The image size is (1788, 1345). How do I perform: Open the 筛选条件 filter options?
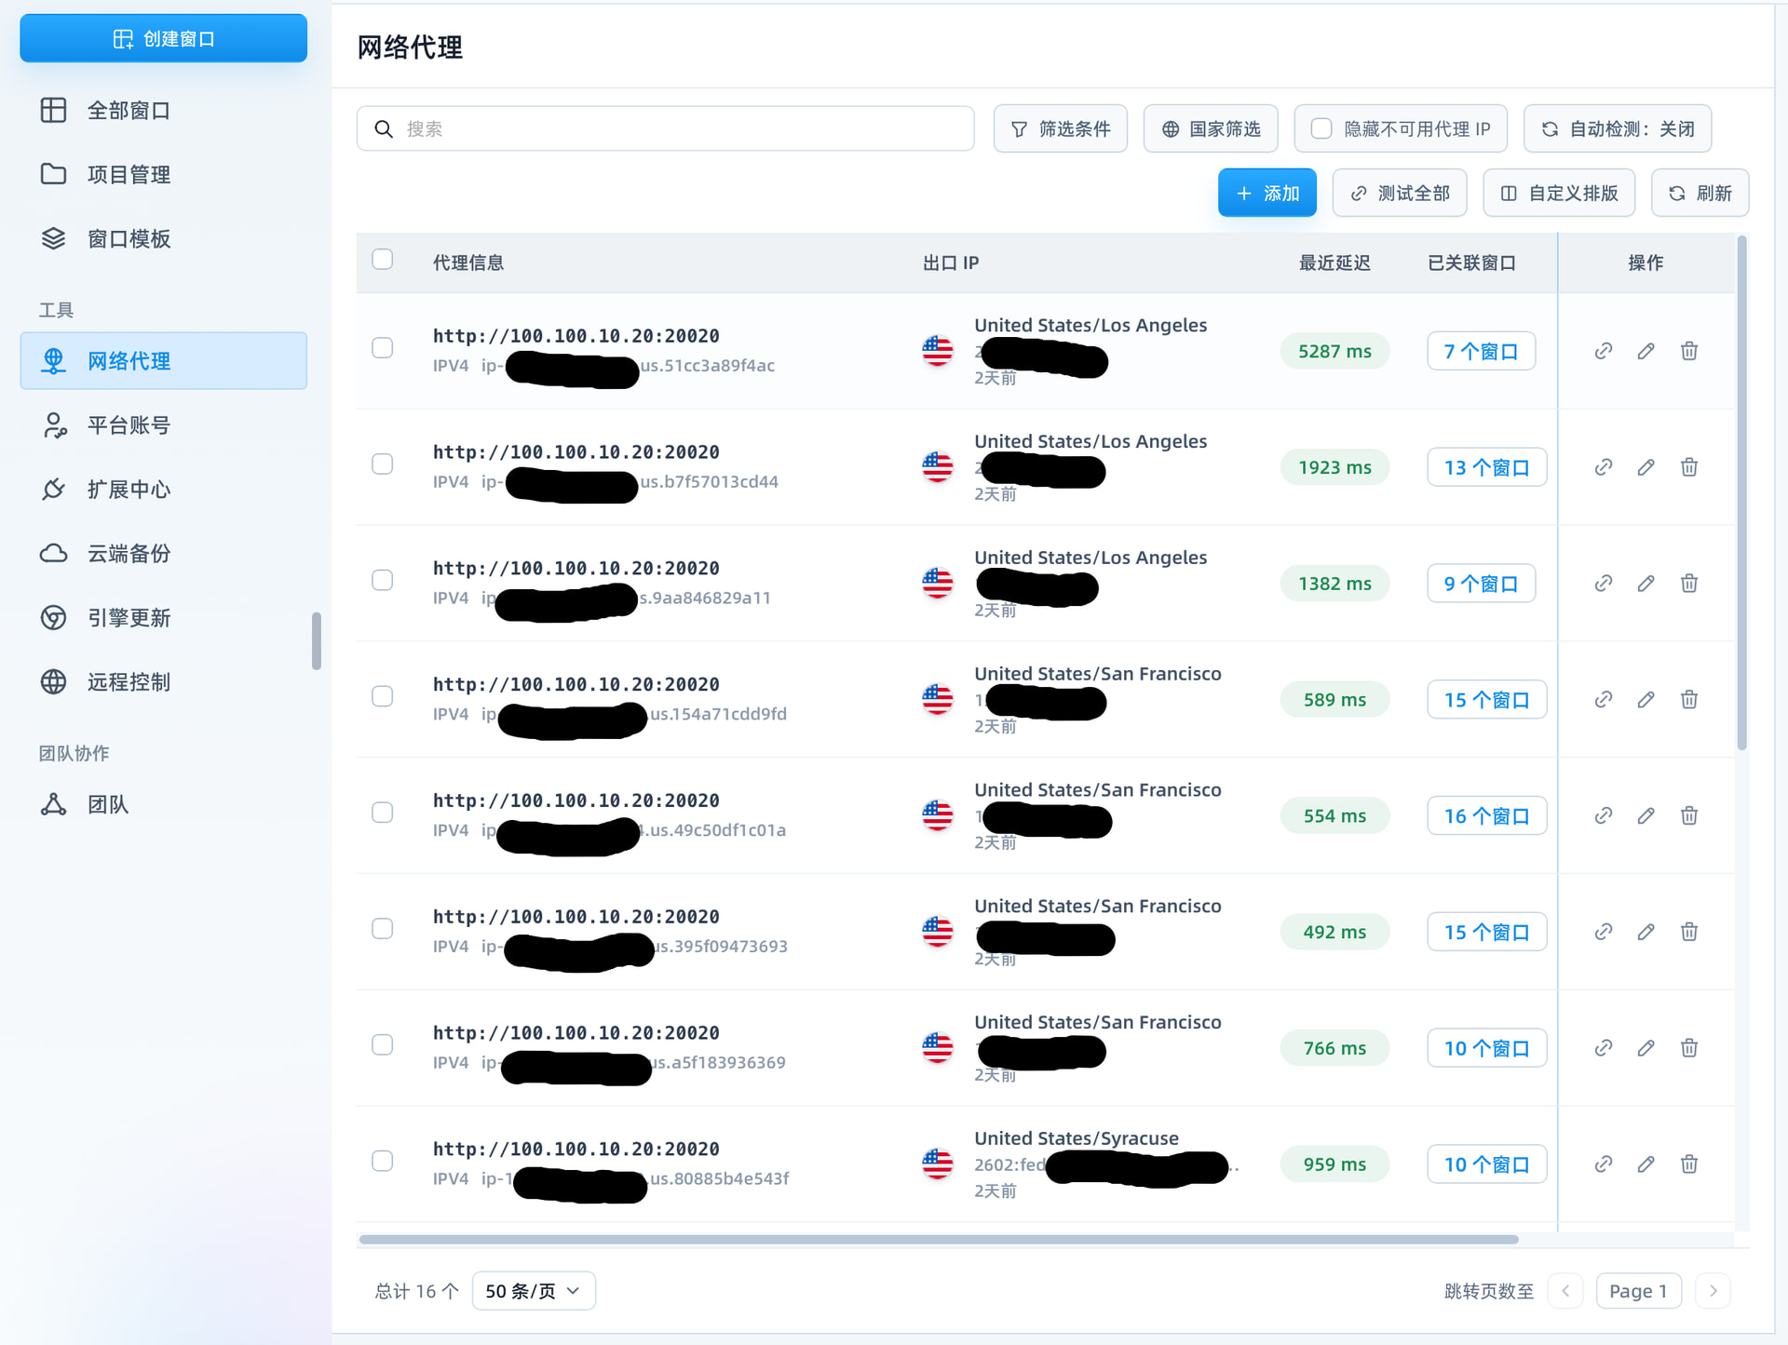coord(1060,128)
